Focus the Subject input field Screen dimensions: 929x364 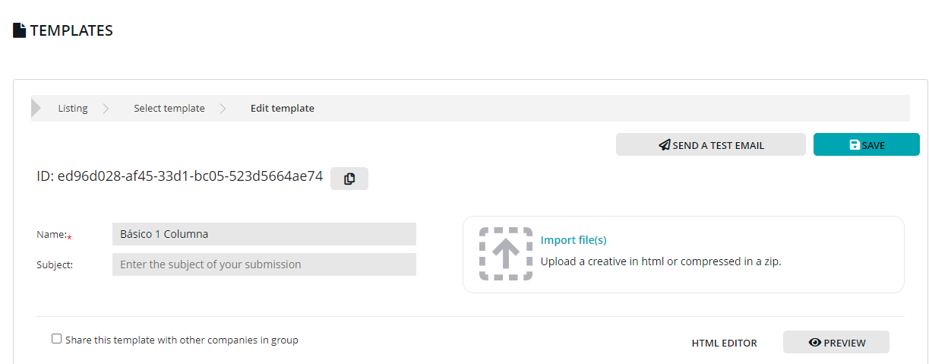click(x=264, y=264)
